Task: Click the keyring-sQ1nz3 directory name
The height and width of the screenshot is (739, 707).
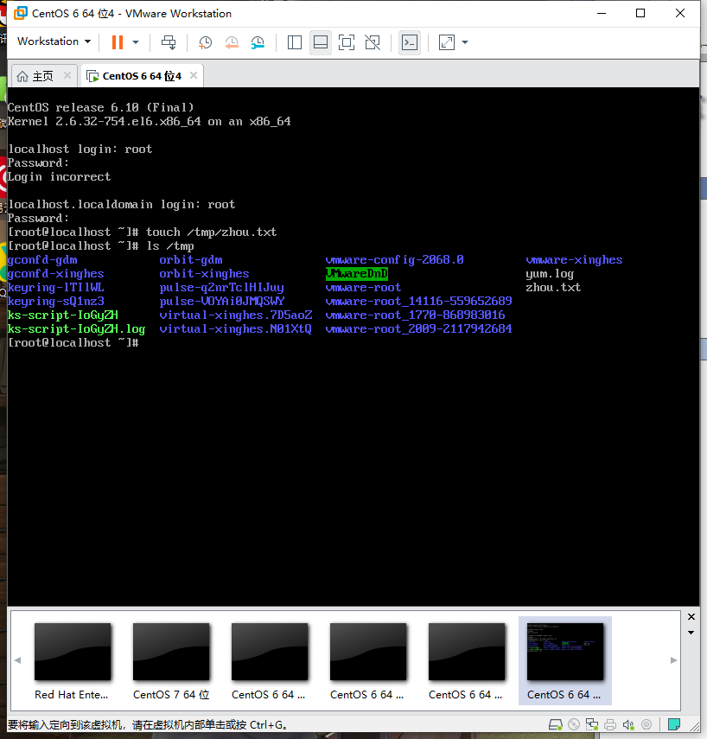Action: point(55,301)
